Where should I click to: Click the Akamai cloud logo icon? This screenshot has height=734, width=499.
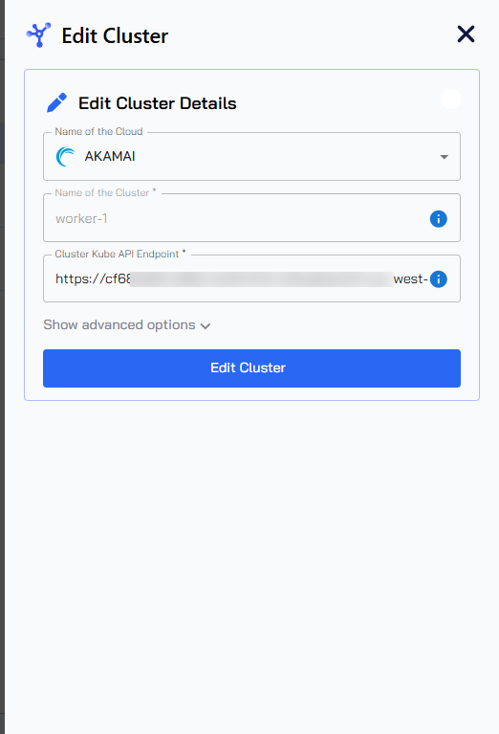click(x=65, y=156)
